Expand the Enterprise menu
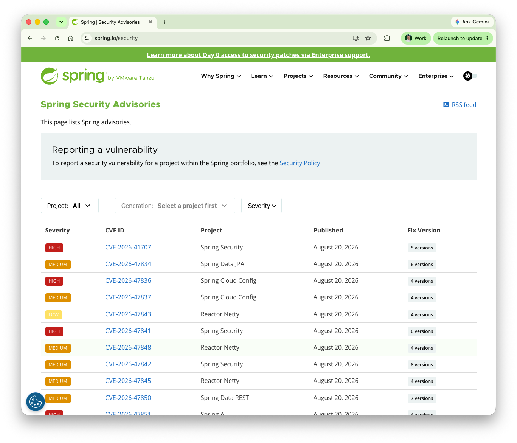The image size is (517, 443). 436,76
